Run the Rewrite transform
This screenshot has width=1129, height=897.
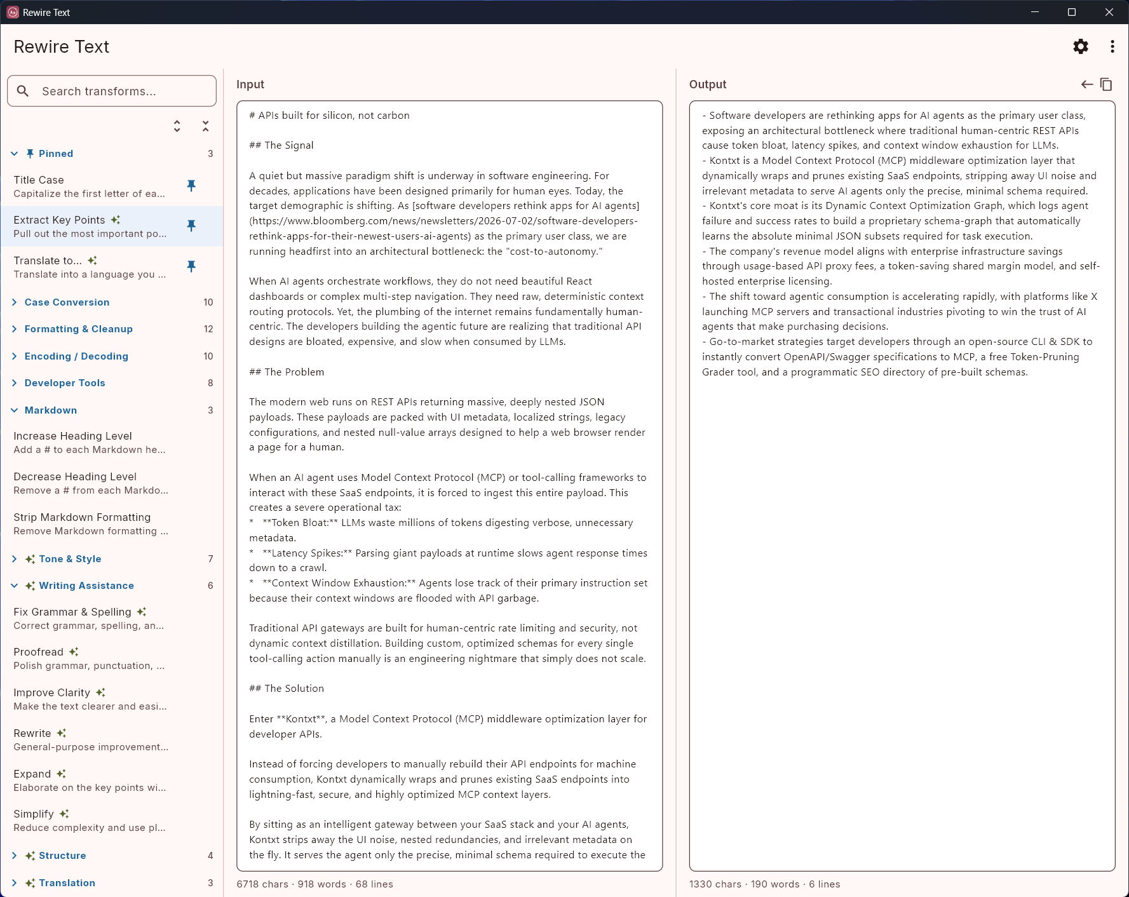(x=112, y=739)
